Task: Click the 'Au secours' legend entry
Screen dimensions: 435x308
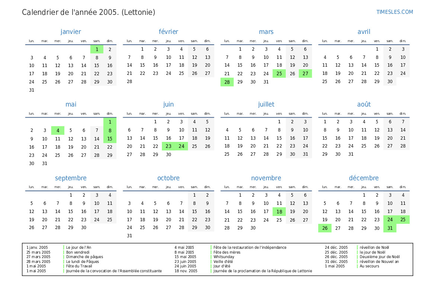Action: click(x=369, y=266)
